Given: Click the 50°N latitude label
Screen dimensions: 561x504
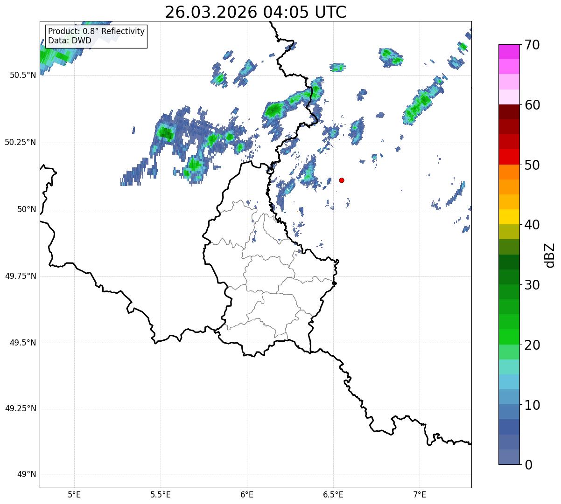Looking at the screenshot, I should coord(27,209).
